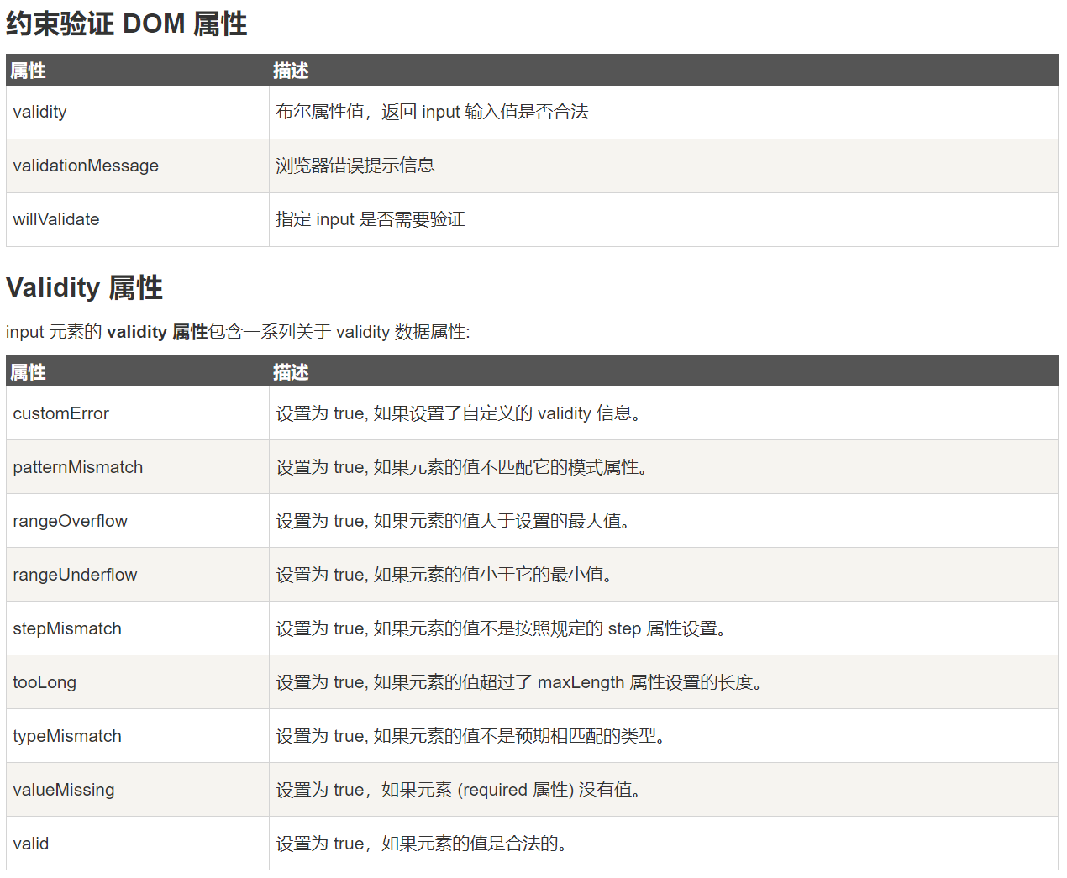
Task: Click description '浏览器错误提示信息'
Action: (355, 166)
